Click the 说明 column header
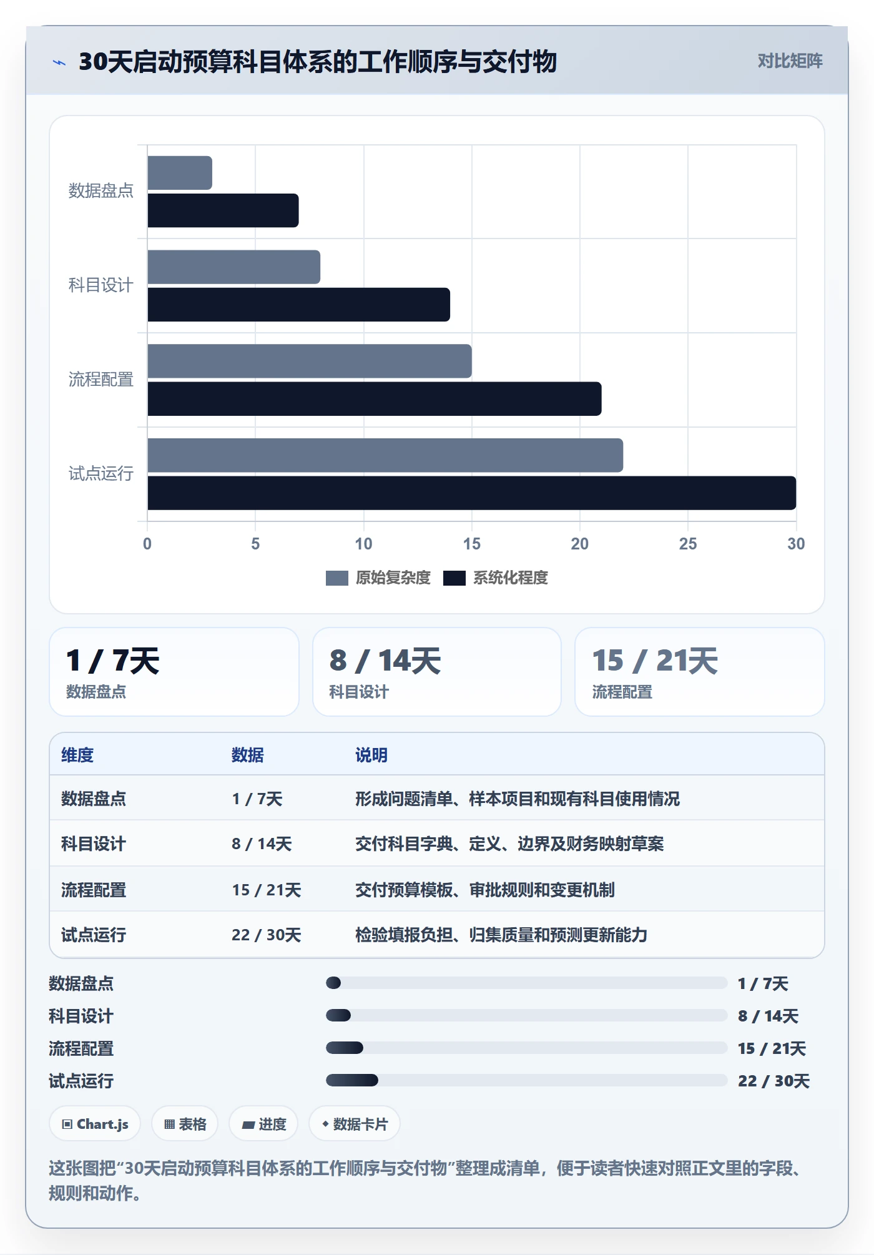 click(x=371, y=755)
